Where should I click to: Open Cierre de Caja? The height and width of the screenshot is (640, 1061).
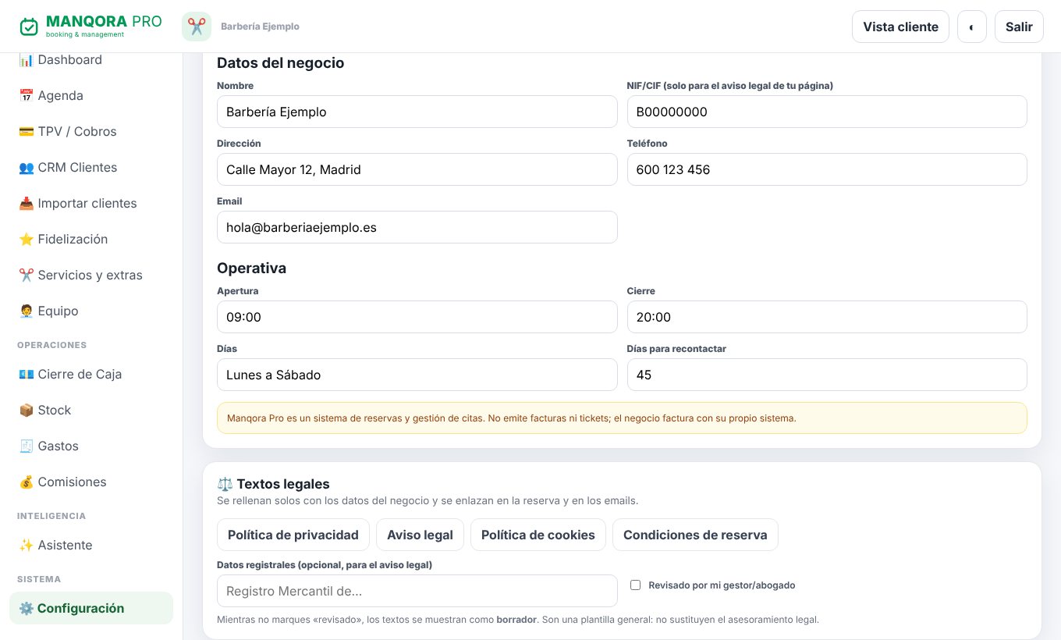coord(91,375)
